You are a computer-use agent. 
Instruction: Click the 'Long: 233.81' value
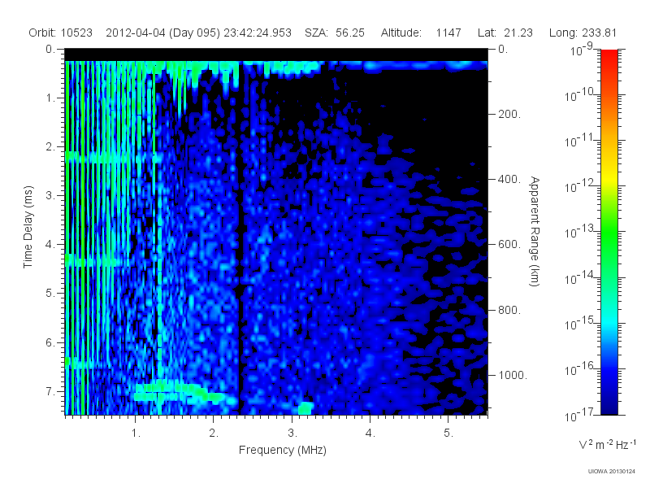tap(583, 33)
